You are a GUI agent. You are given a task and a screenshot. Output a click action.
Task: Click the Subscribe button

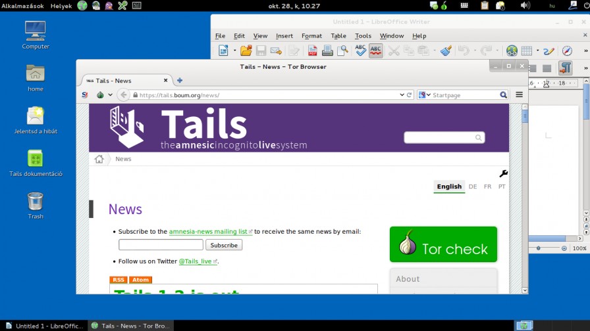click(224, 245)
